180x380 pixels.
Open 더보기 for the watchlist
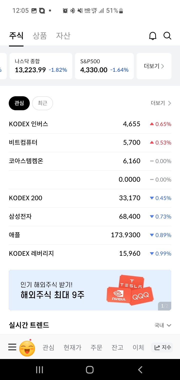(x=161, y=103)
